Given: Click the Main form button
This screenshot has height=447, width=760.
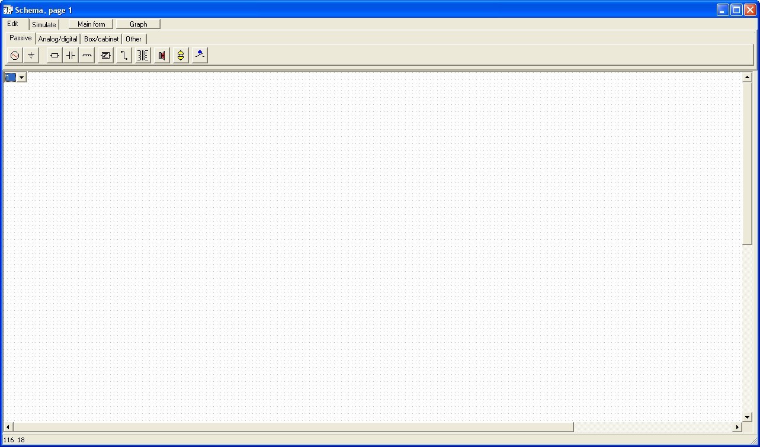Looking at the screenshot, I should [91, 24].
